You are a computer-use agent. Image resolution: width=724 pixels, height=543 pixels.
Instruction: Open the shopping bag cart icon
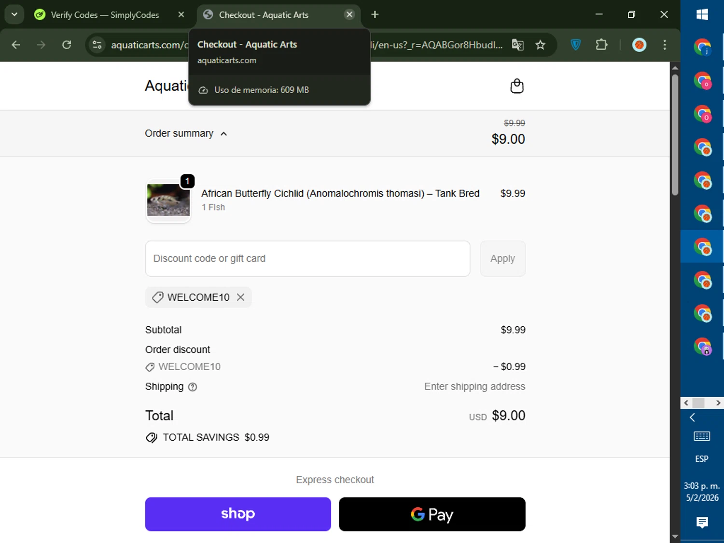point(517,86)
